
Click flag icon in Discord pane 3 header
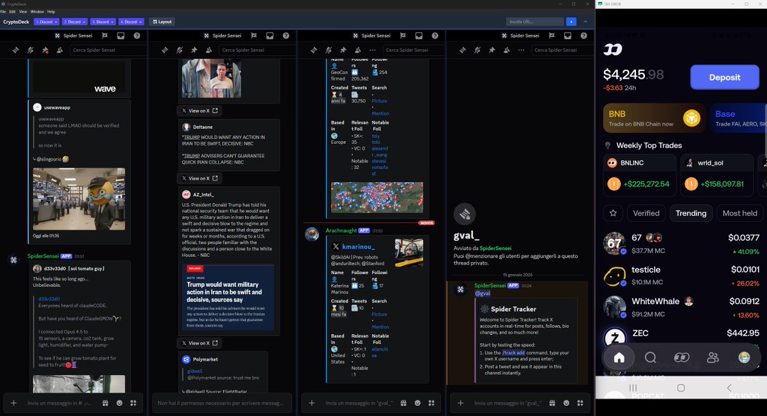[403, 36]
